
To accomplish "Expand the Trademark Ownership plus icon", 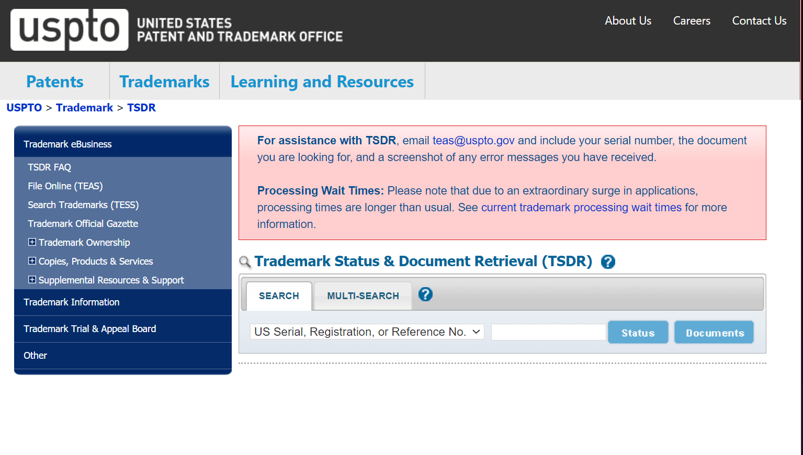I will [x=32, y=242].
